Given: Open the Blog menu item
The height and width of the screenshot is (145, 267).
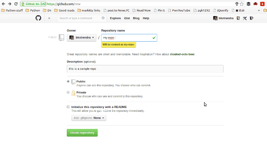Looking at the screenshot, I should [136, 18].
